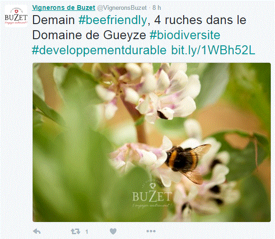Reply to the Vignerons de Buzet tweet

(36, 231)
